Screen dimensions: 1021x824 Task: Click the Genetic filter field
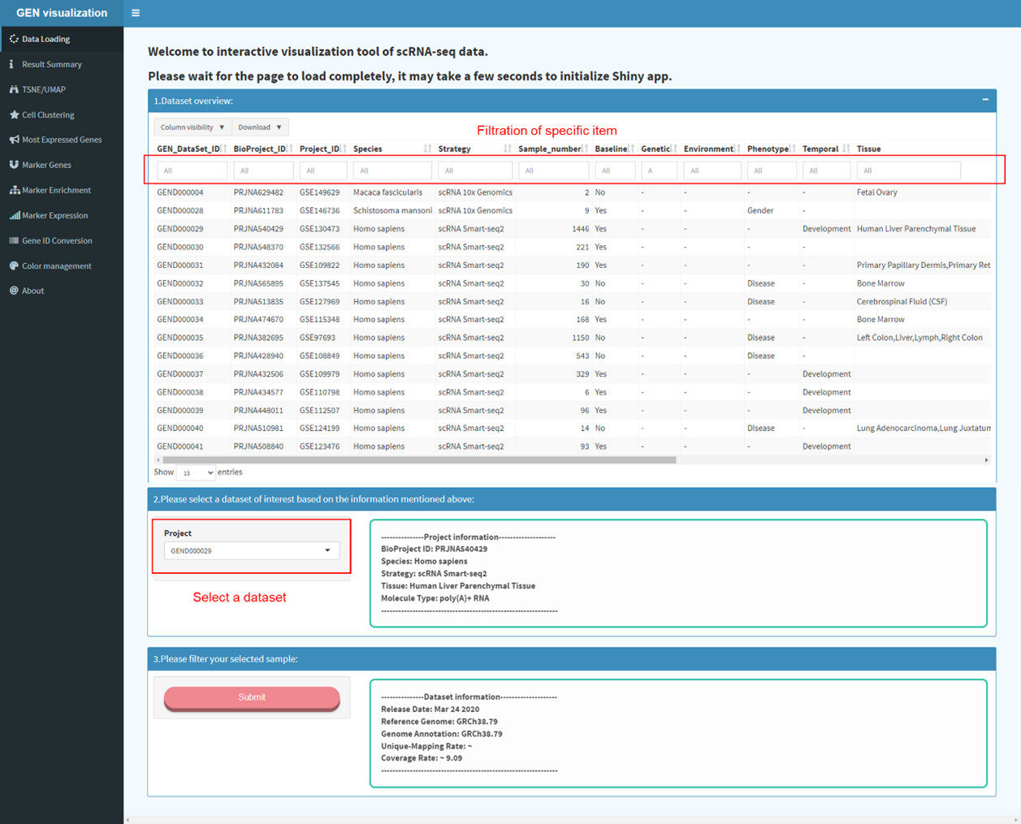pyautogui.click(x=659, y=170)
